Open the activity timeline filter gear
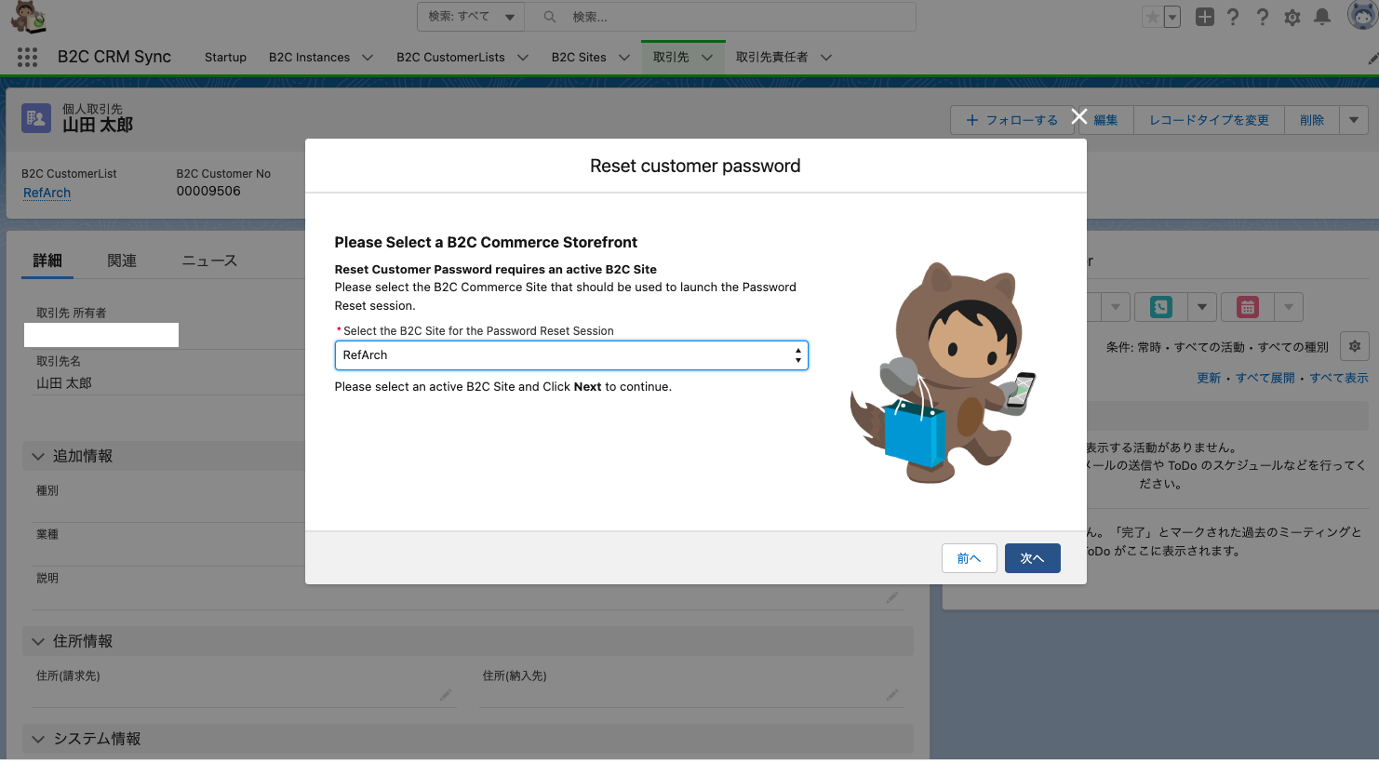The image size is (1379, 762). click(x=1355, y=346)
